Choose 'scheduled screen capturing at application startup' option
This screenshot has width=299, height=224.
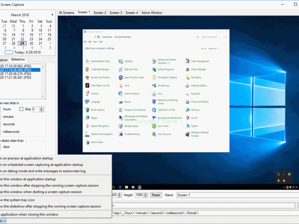(x=55, y=165)
